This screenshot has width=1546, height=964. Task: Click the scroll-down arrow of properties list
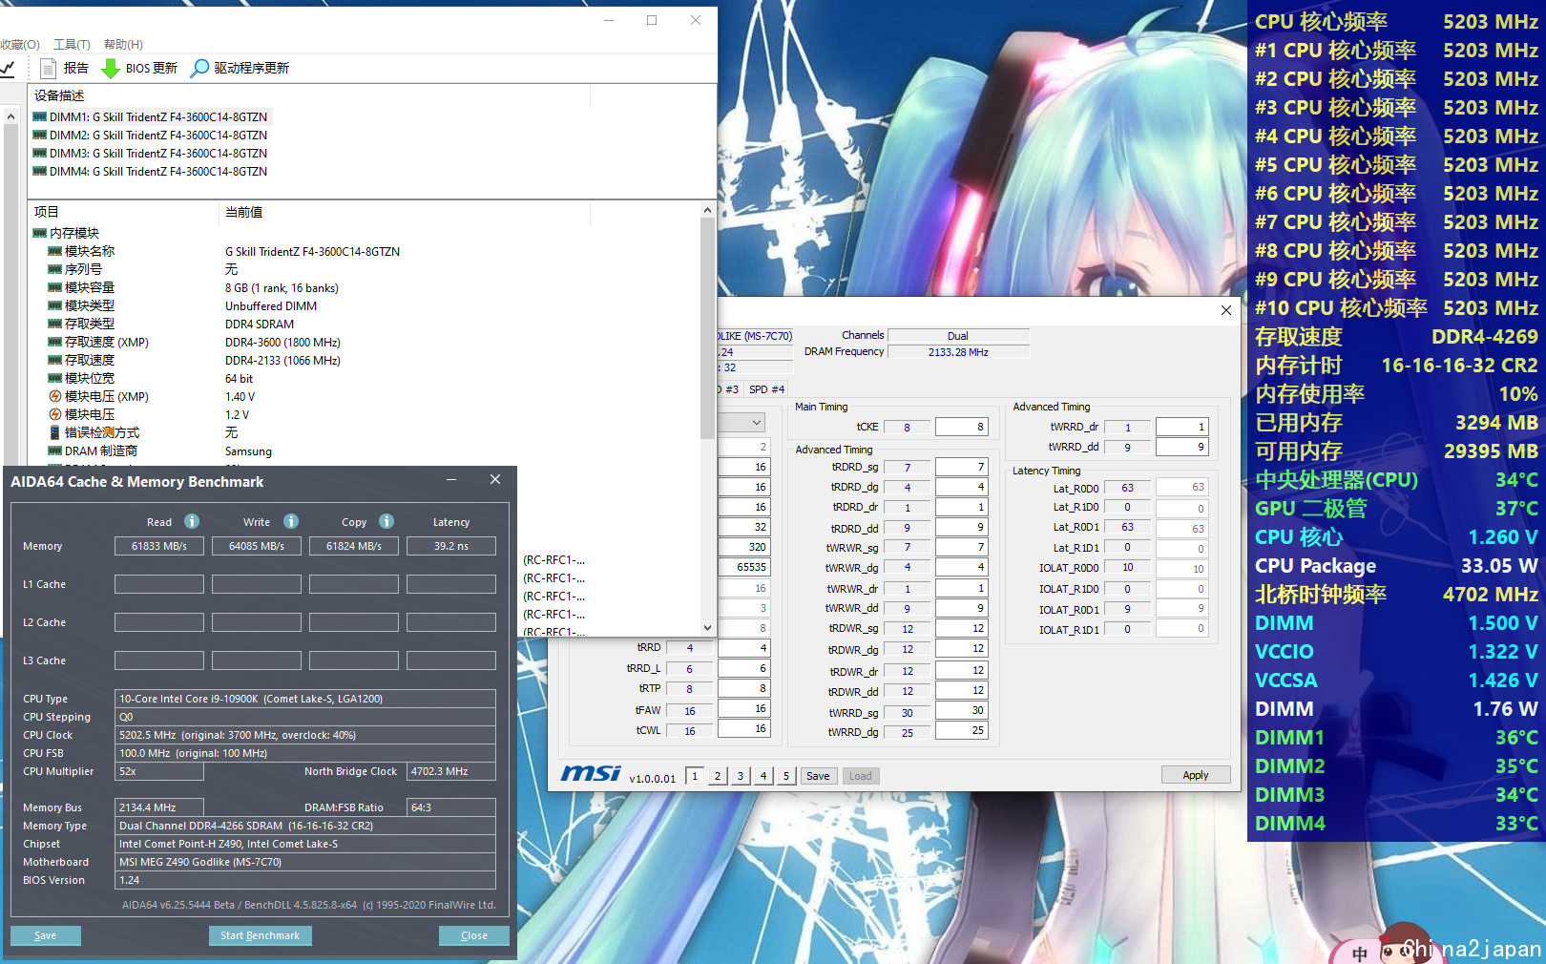(x=707, y=627)
